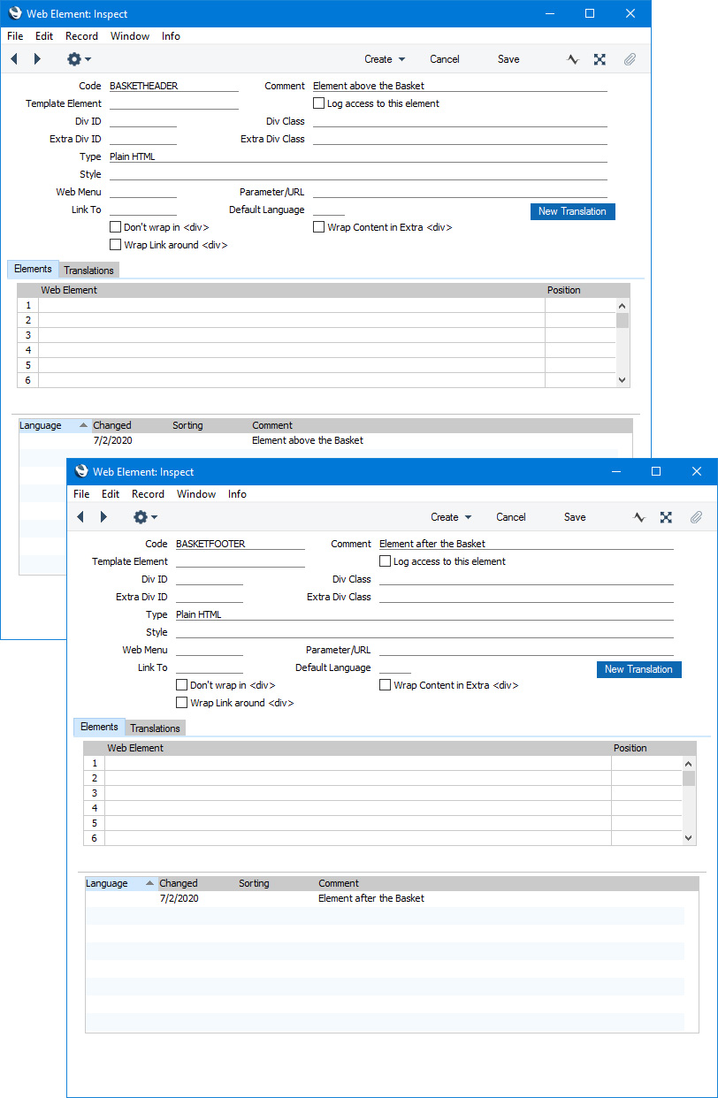Click Type field in BASKETFOOTER window
Image resolution: width=718 pixels, height=1098 pixels.
click(424, 614)
